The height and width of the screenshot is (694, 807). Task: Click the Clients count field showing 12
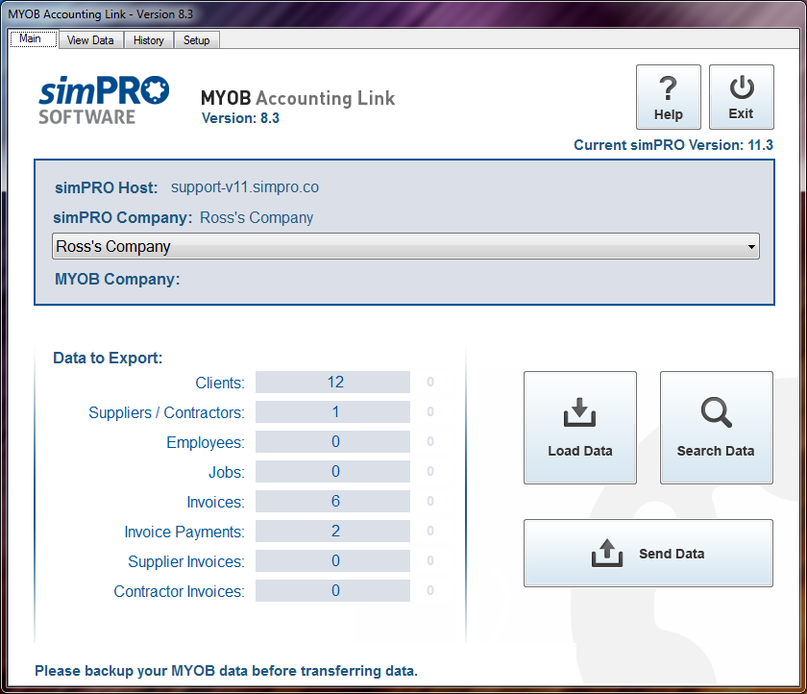[x=332, y=382]
